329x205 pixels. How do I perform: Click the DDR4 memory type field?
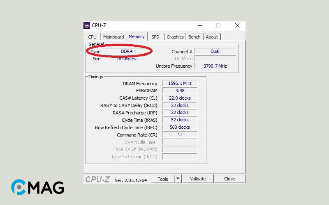[x=127, y=51]
